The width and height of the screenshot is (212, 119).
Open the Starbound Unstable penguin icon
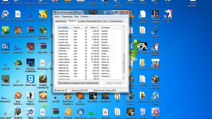coord(155,49)
